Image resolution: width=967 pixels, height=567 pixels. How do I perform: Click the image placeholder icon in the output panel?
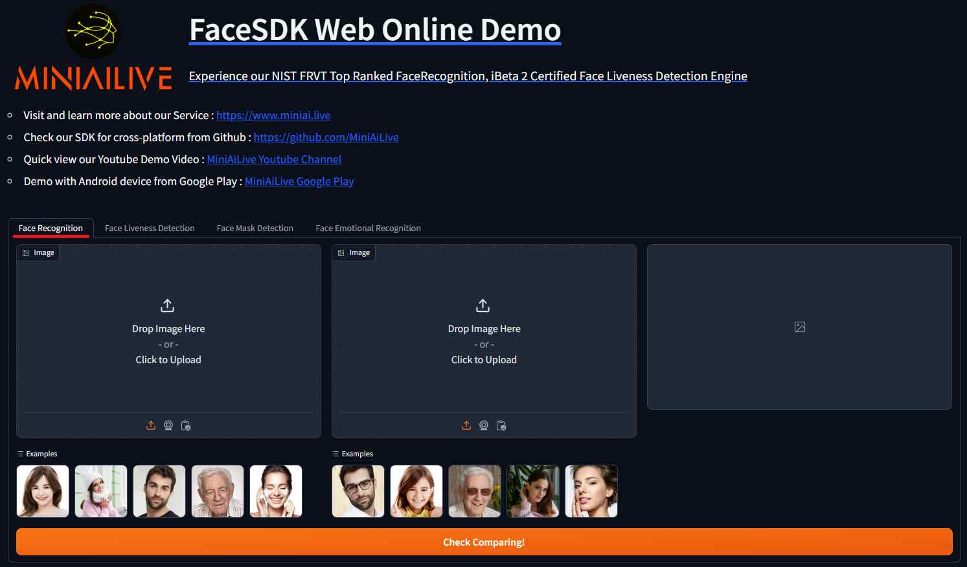pos(800,327)
